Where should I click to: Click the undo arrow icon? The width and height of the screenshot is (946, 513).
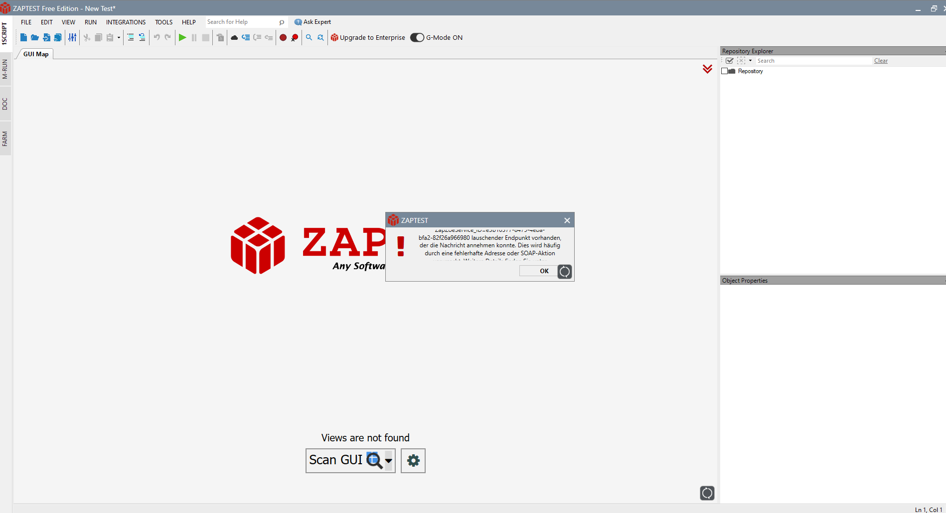coord(157,37)
